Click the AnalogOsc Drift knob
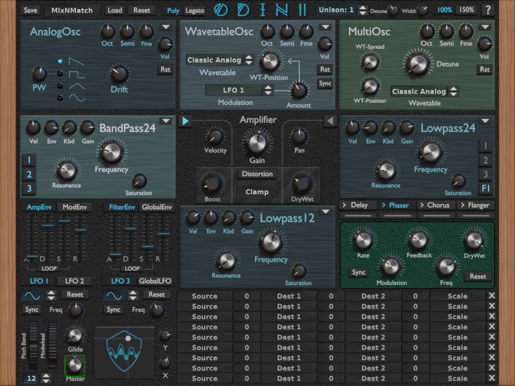The width and height of the screenshot is (515, 386). click(x=119, y=74)
